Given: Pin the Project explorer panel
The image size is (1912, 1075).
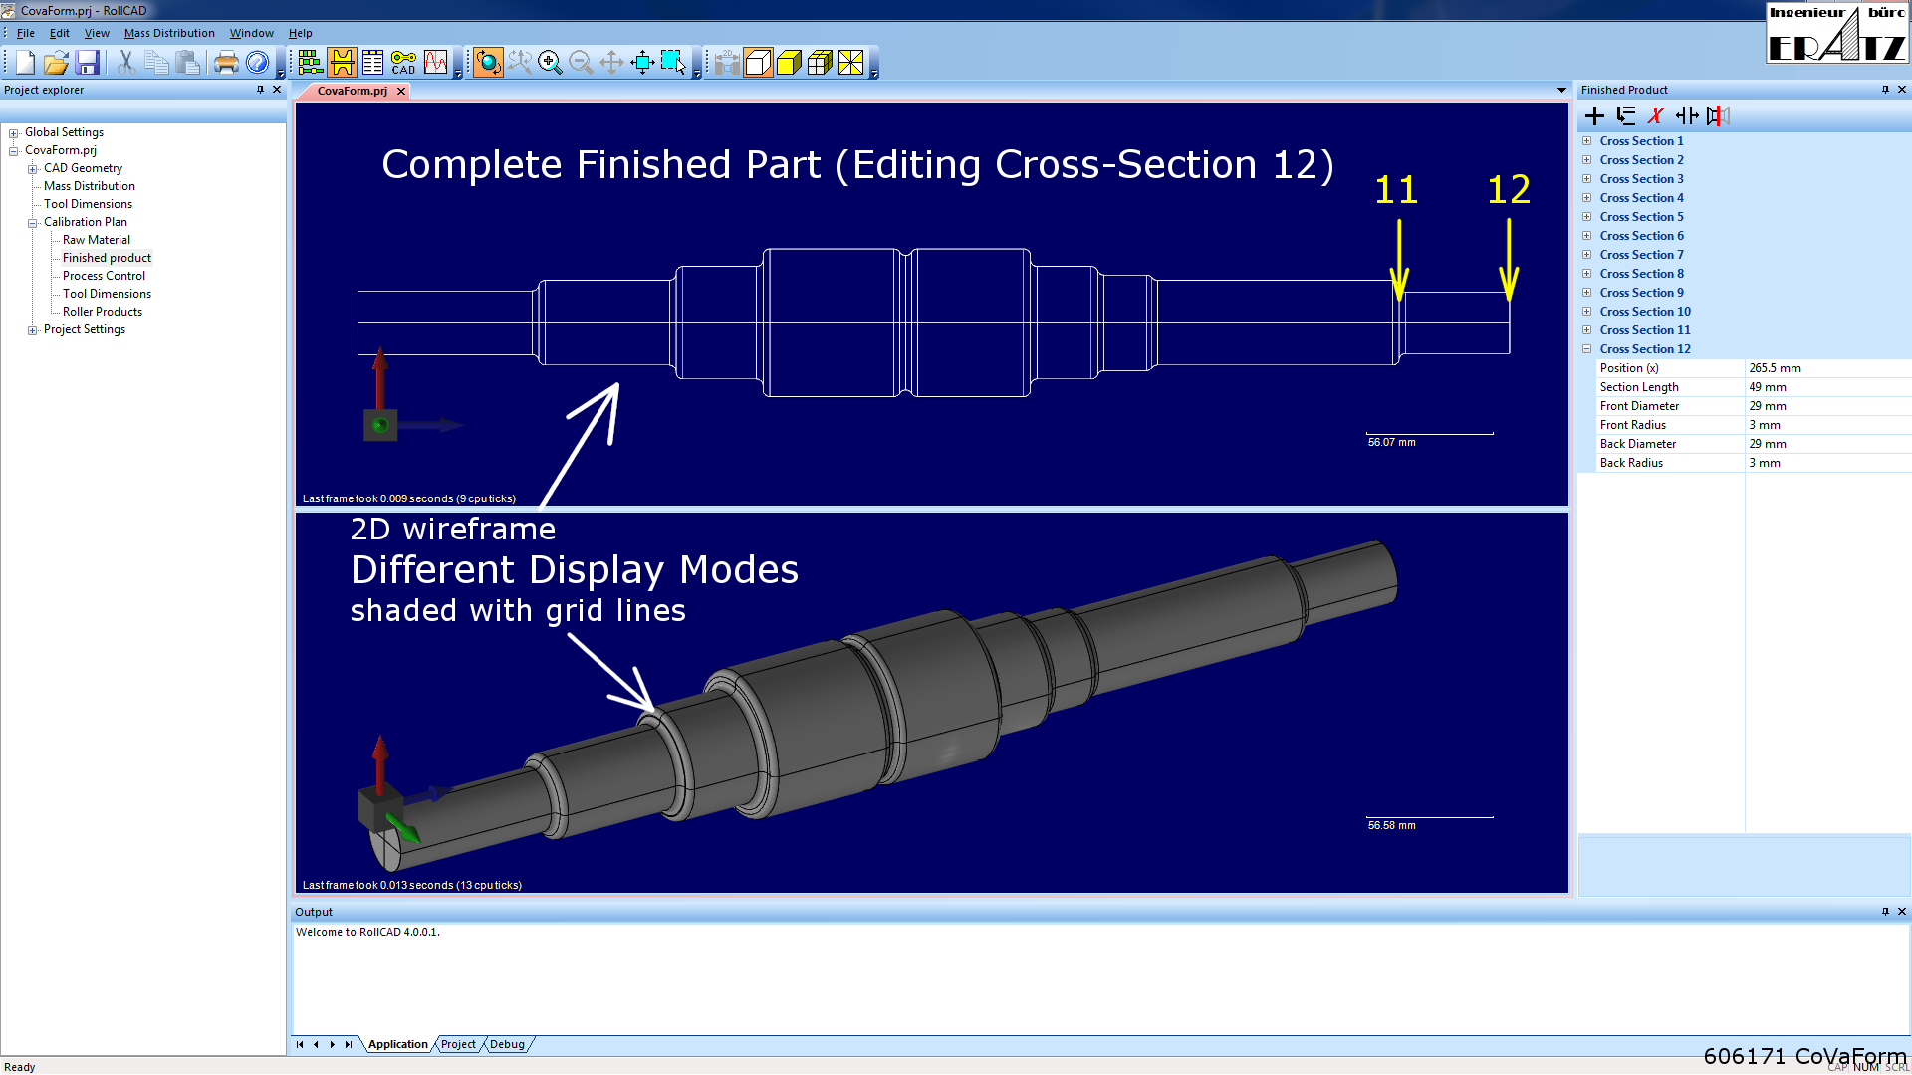Looking at the screenshot, I should (261, 90).
